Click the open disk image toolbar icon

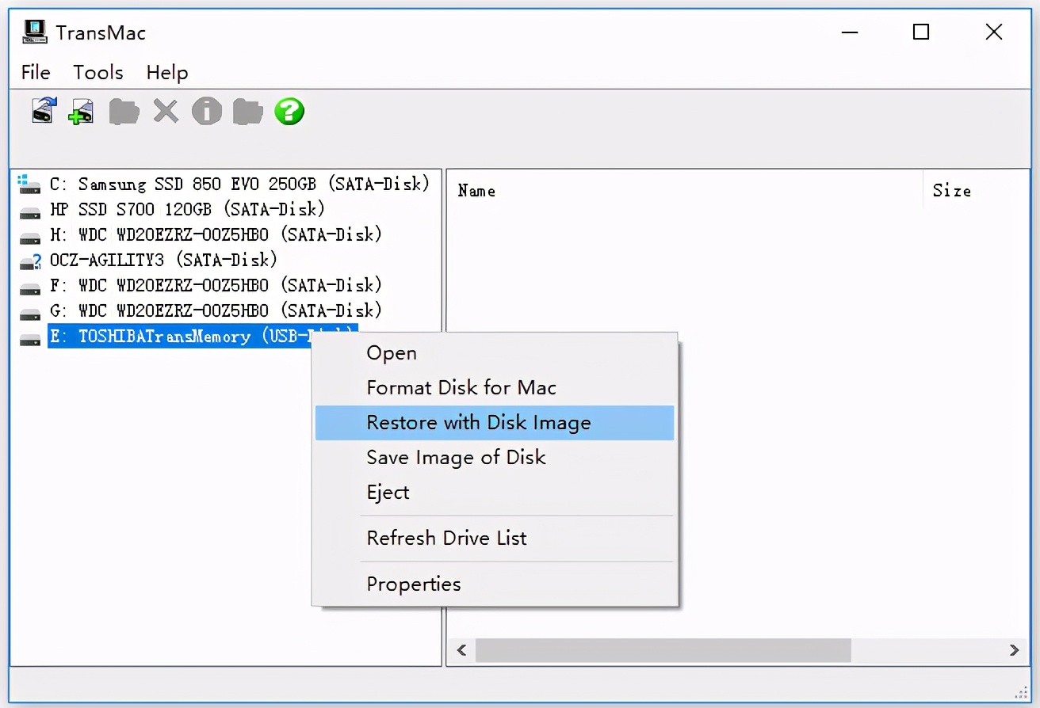(44, 111)
